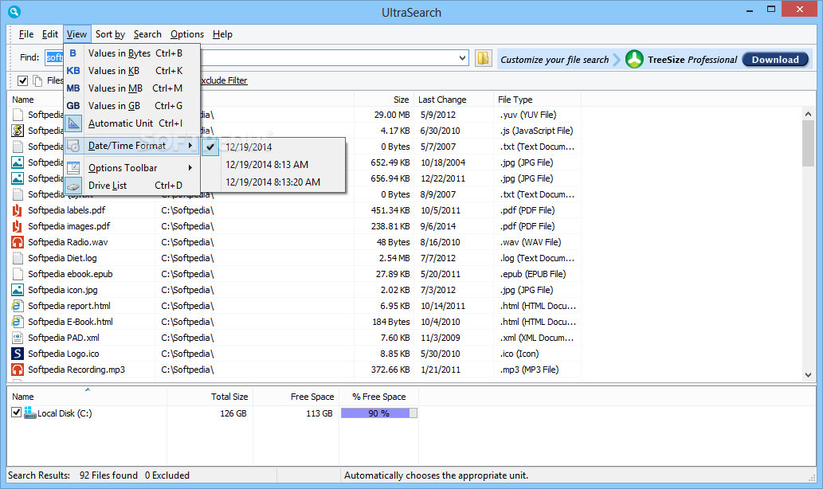
Task: Click the PDF icon of Softpedia images.pdf
Action: (18, 226)
